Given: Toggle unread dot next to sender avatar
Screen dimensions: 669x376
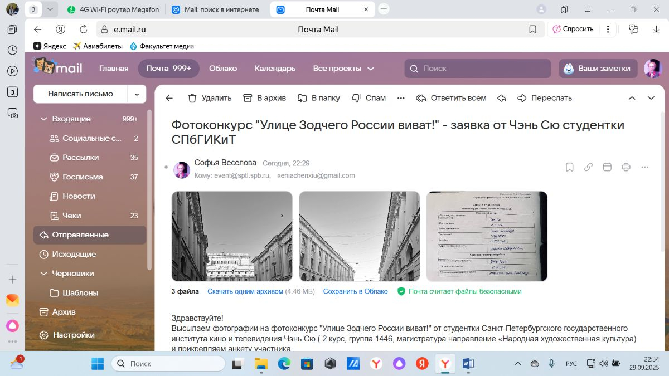Looking at the screenshot, I should (166, 167).
